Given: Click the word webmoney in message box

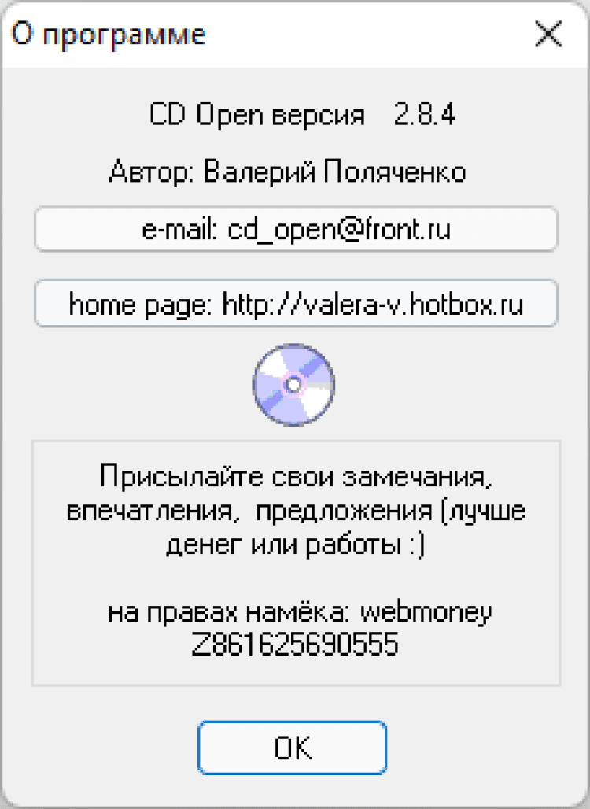Looking at the screenshot, I should pyautogui.click(x=426, y=614).
